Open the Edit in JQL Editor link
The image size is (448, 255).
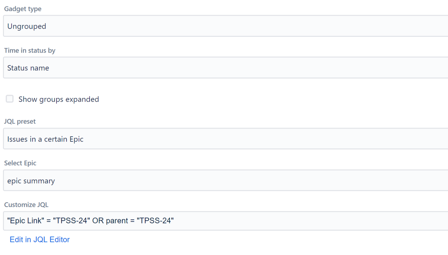coord(40,239)
